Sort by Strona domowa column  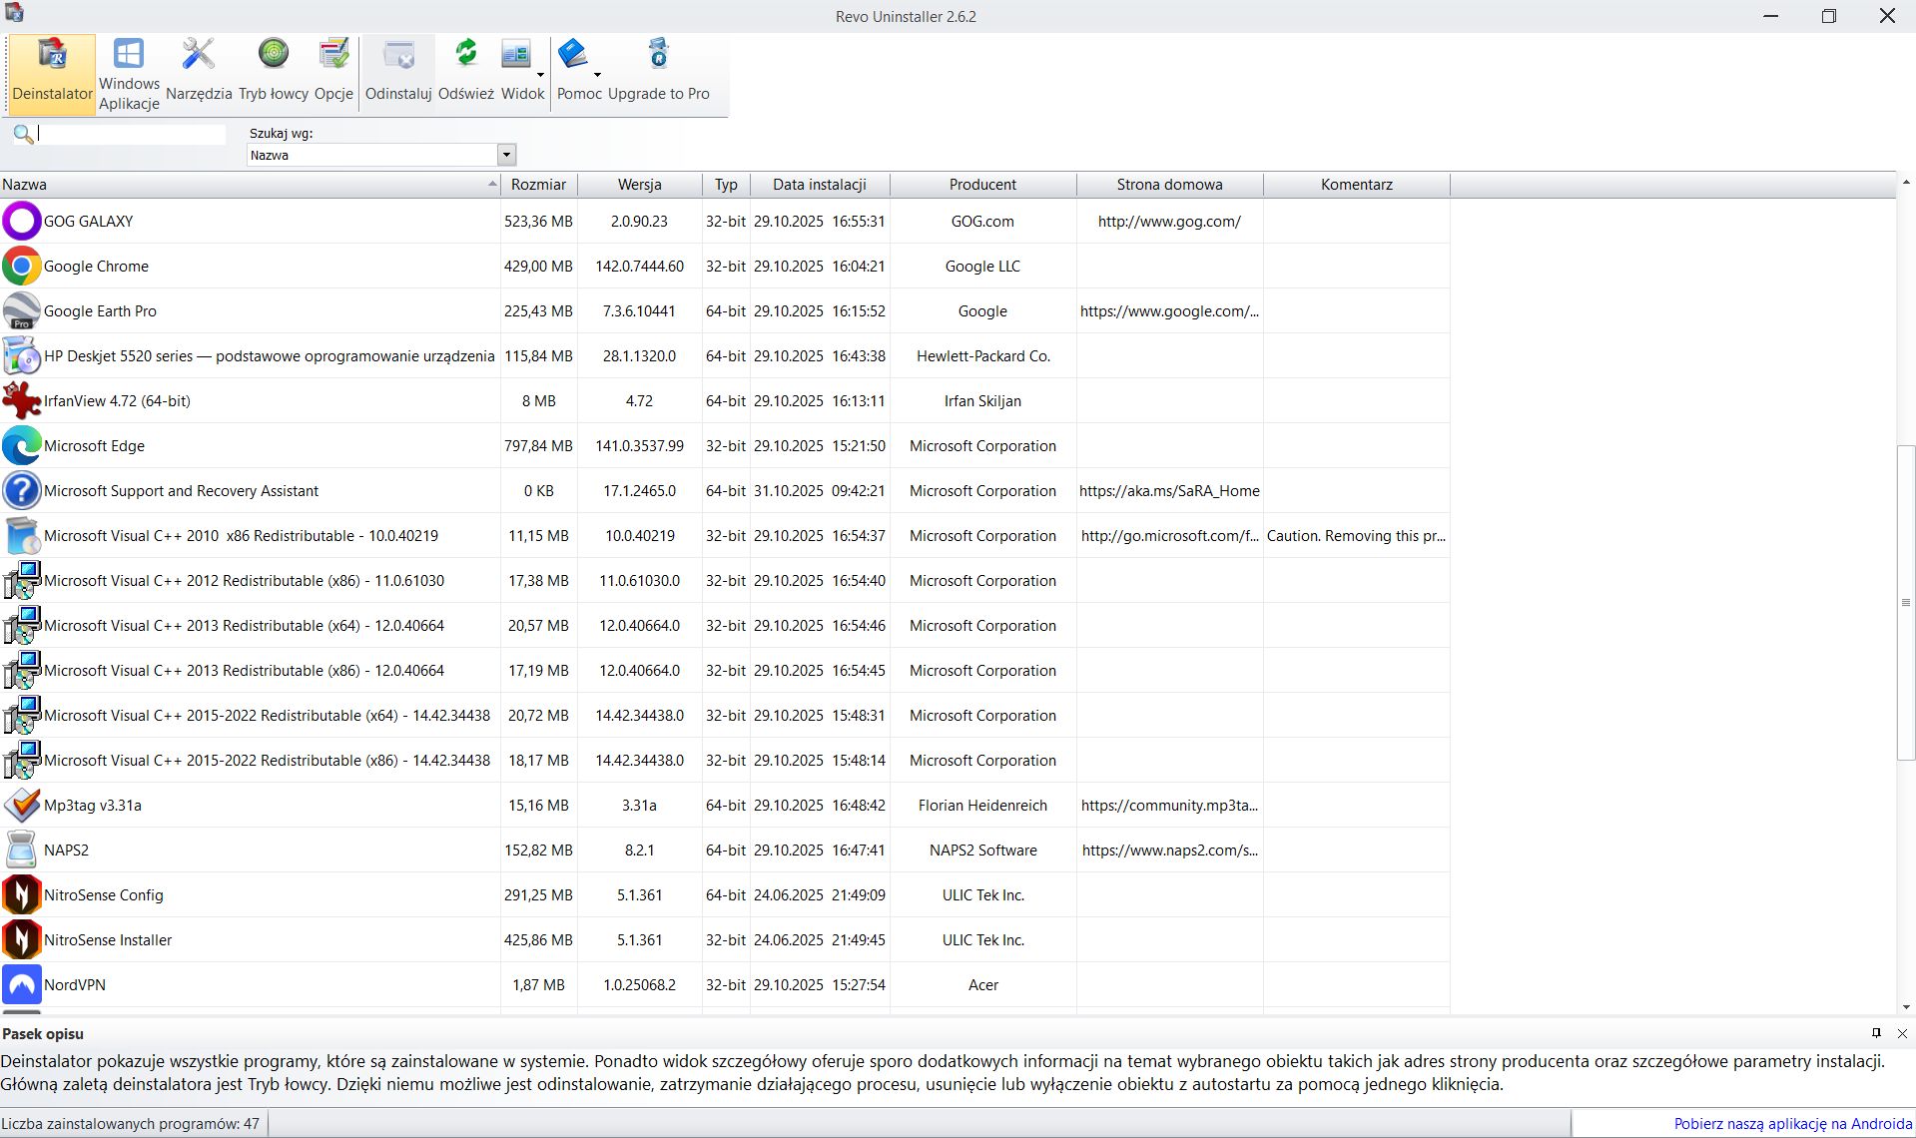coord(1170,185)
